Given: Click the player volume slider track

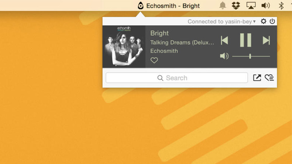Looking at the screenshot, I should click(251, 56).
